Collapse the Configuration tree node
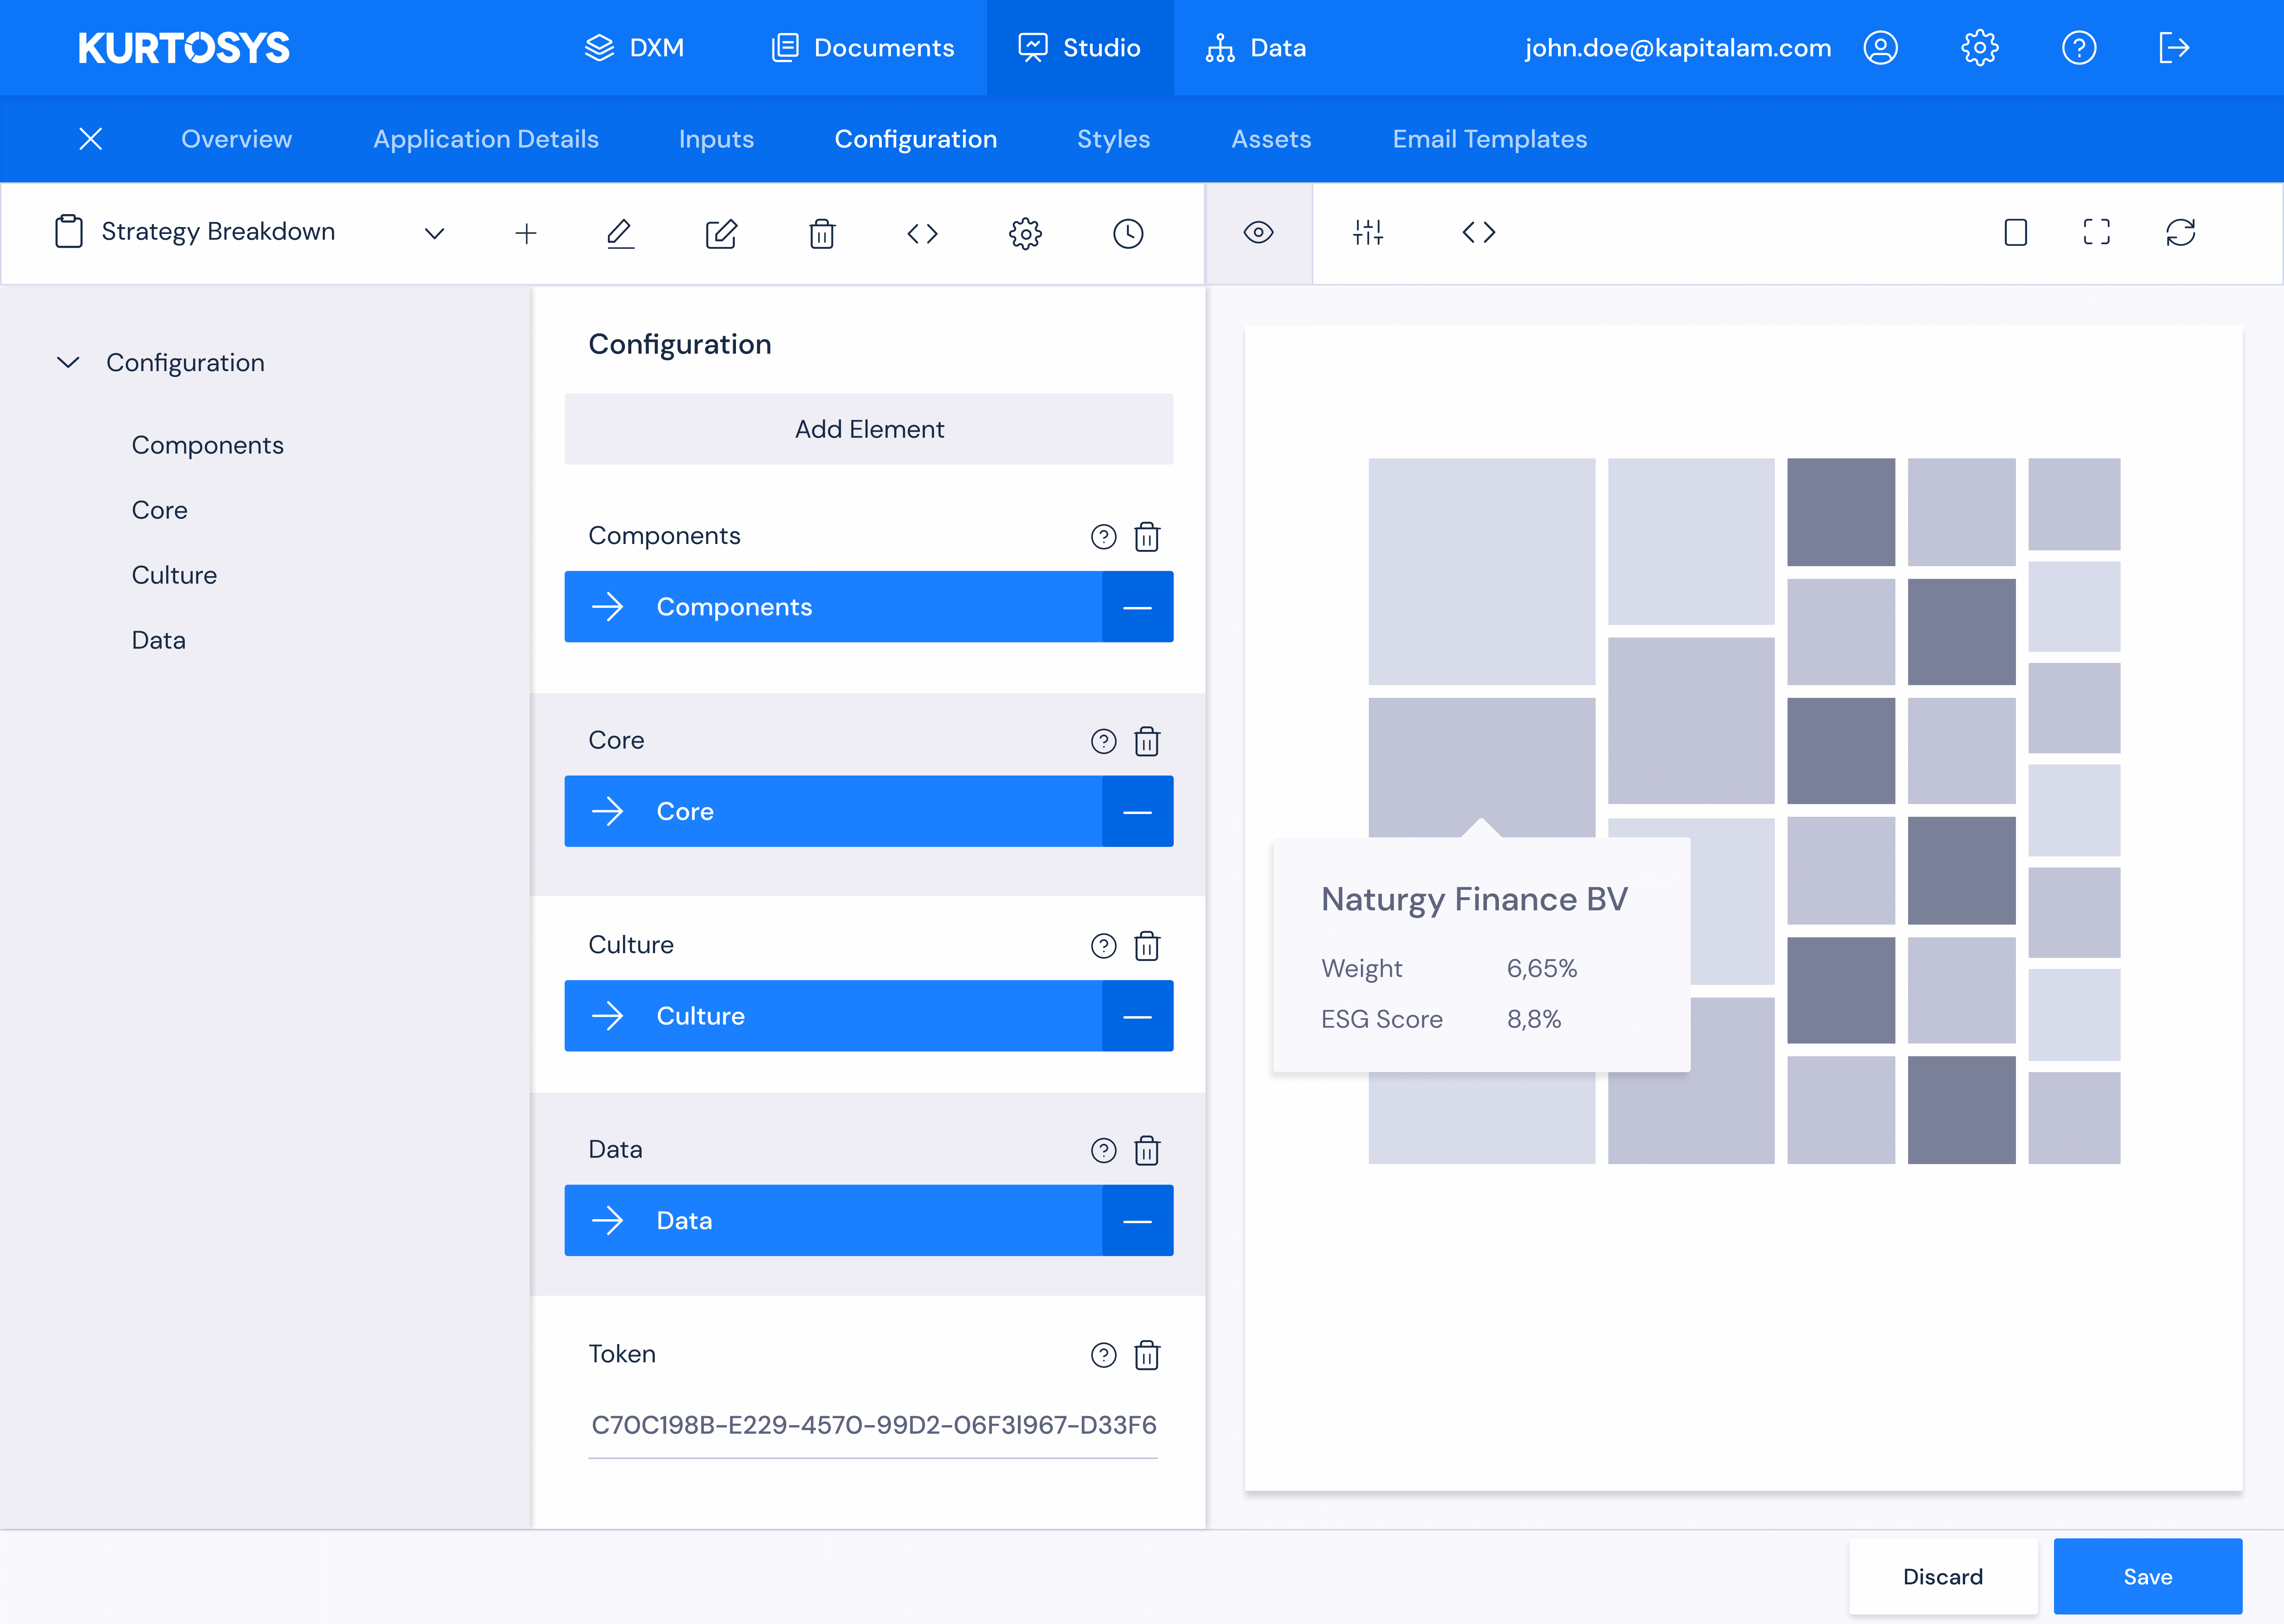 [x=68, y=362]
